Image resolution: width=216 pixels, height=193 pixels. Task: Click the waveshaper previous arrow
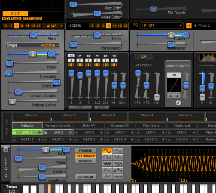(x=170, y=96)
